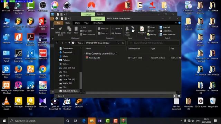Open Nero 2018 desktop icon
Image resolution: width=221 pixels, height=124 pixels.
[43, 54]
